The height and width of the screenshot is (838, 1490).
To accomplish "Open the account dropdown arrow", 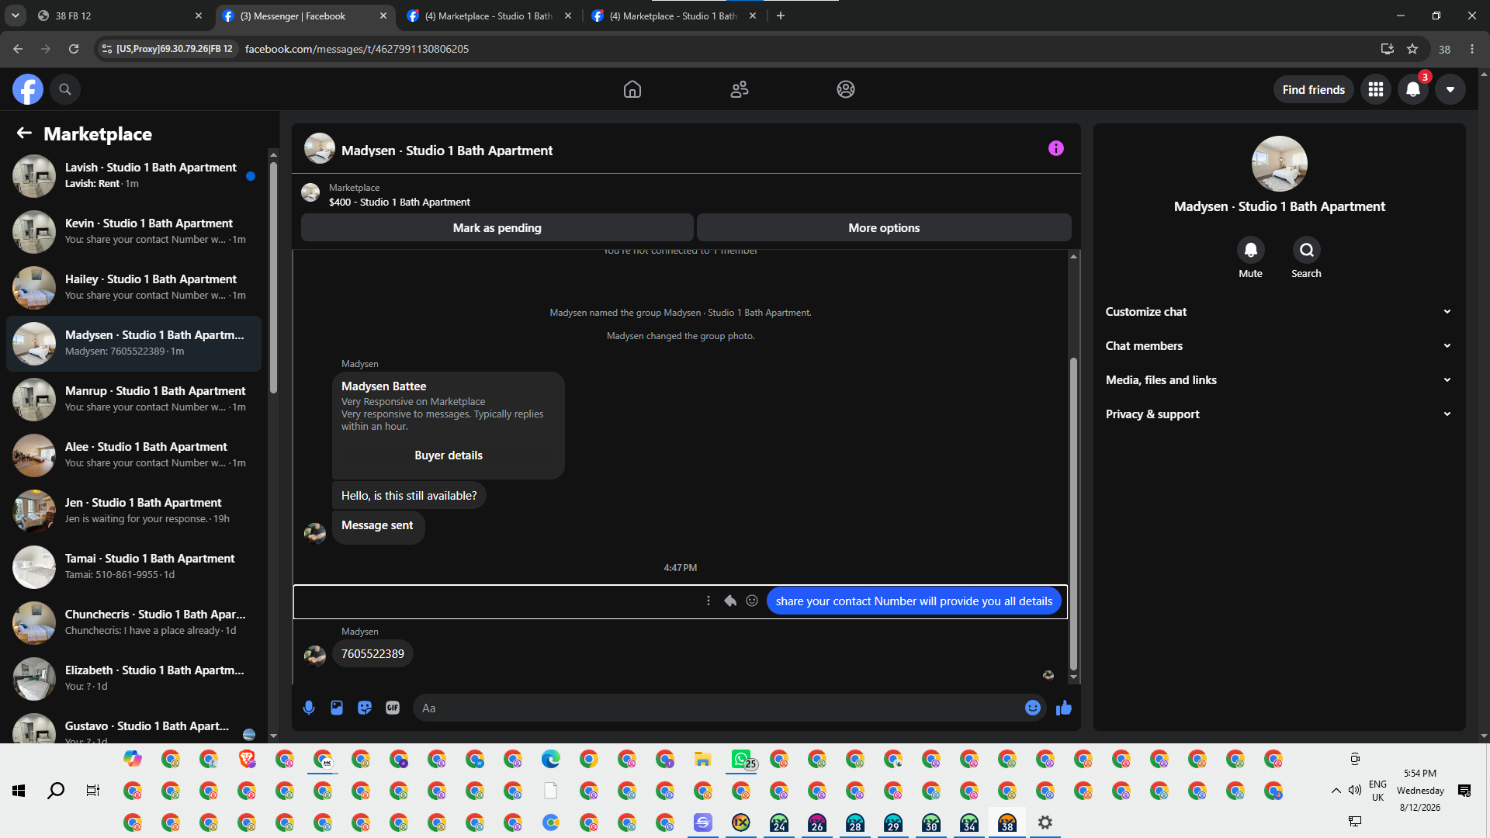I will click(1450, 89).
